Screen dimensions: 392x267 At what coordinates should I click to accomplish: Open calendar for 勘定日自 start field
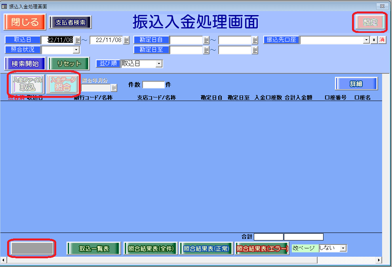(x=206, y=40)
